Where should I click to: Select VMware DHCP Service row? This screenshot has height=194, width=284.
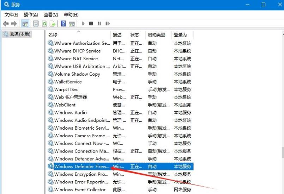120,51
